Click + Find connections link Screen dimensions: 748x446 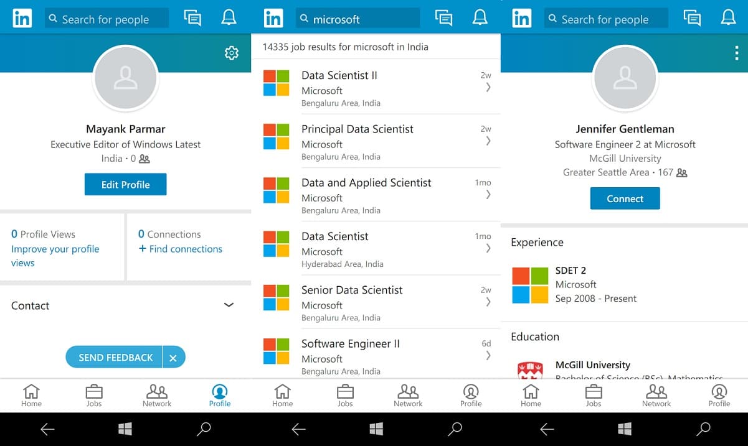pos(180,249)
